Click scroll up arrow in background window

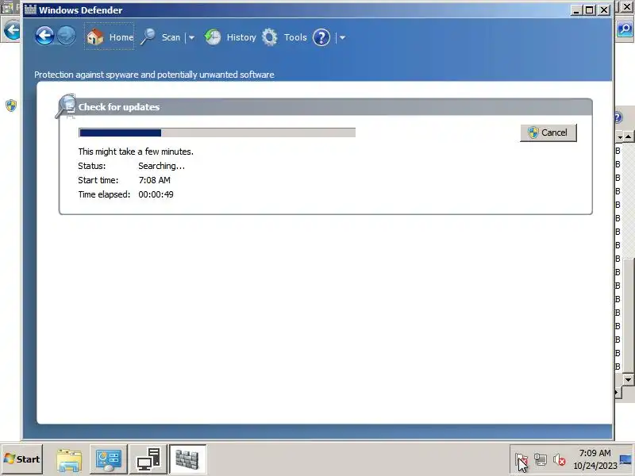point(628,136)
